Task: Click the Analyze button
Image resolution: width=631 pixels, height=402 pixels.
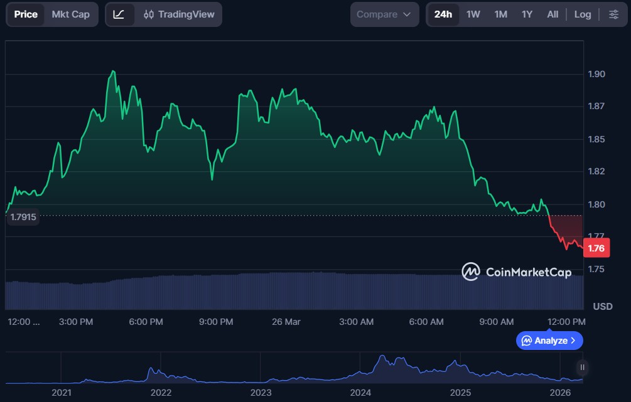Action: [548, 341]
